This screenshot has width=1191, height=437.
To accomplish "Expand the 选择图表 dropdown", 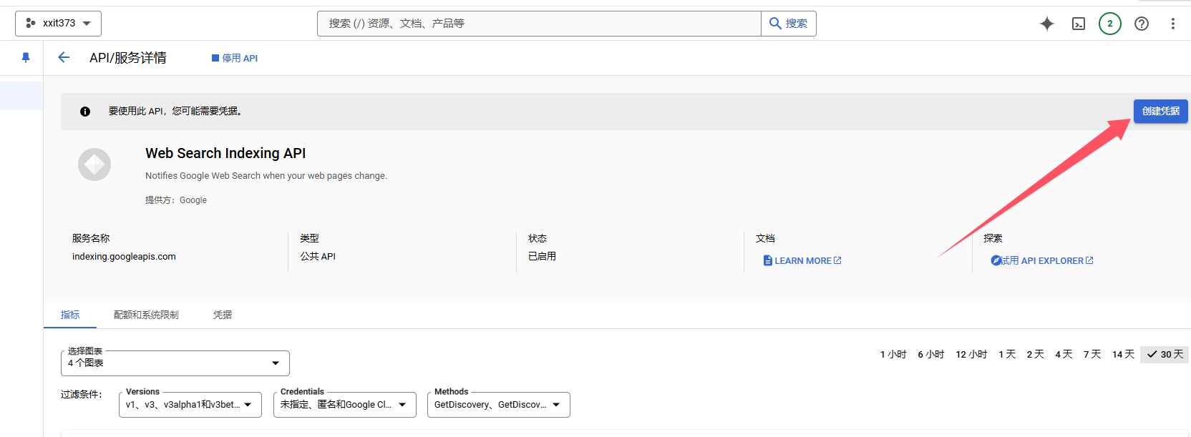I will click(175, 363).
